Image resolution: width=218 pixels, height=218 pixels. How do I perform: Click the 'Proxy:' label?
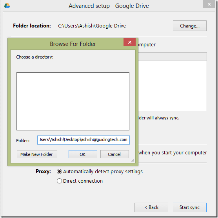click(x=43, y=171)
